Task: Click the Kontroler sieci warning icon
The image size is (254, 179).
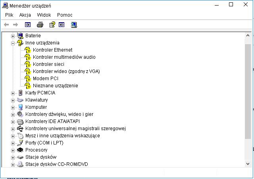Action: (28, 64)
